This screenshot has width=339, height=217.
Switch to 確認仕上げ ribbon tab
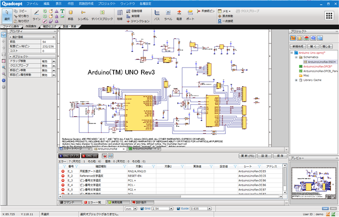tap(50, 27)
